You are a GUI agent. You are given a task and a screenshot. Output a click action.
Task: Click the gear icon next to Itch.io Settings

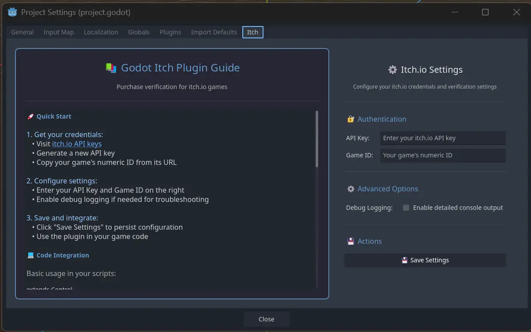coord(392,70)
